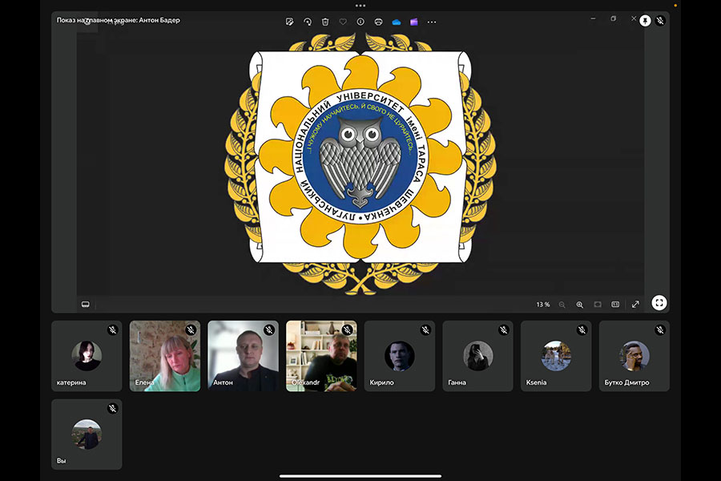Toggle the filmstrip icon at bottom left

[86, 305]
